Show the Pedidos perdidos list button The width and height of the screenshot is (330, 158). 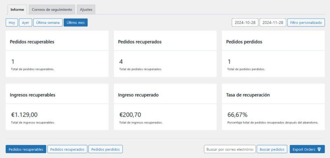coord(106,149)
